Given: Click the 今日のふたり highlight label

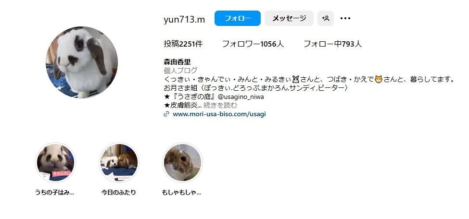Looking at the screenshot, I should point(119,193).
